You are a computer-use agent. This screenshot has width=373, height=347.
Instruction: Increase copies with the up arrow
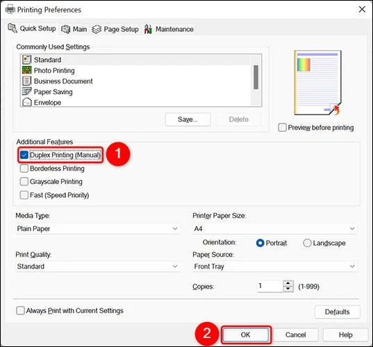(288, 283)
